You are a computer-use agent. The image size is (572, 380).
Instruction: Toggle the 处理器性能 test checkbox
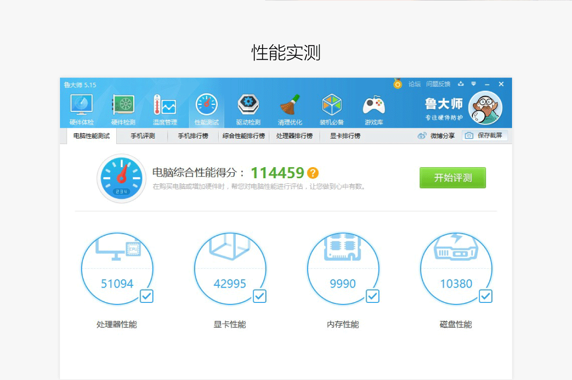coord(147,296)
